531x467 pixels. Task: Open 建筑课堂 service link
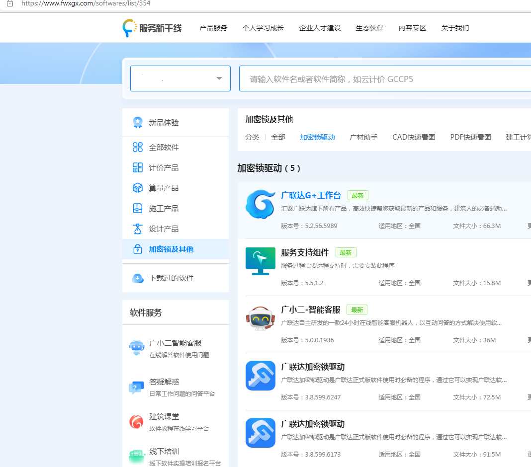164,417
